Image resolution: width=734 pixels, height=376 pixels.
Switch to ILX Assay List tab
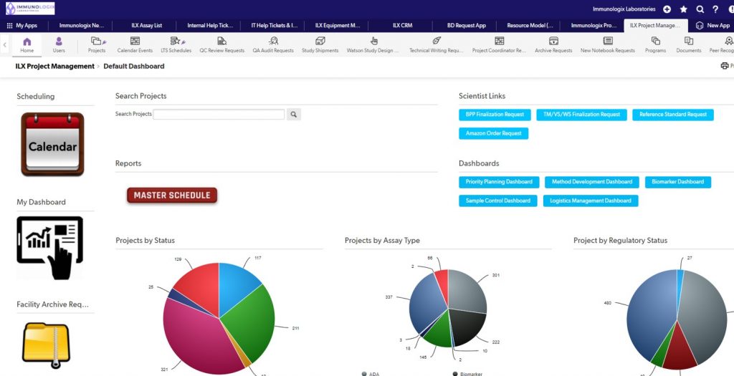pyautogui.click(x=146, y=25)
